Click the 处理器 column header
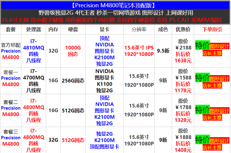This screenshot has height=153, width=231. (34, 29)
